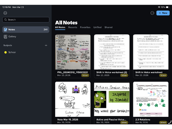
Task: Switch to the All Notes tab
Action: click(x=60, y=27)
